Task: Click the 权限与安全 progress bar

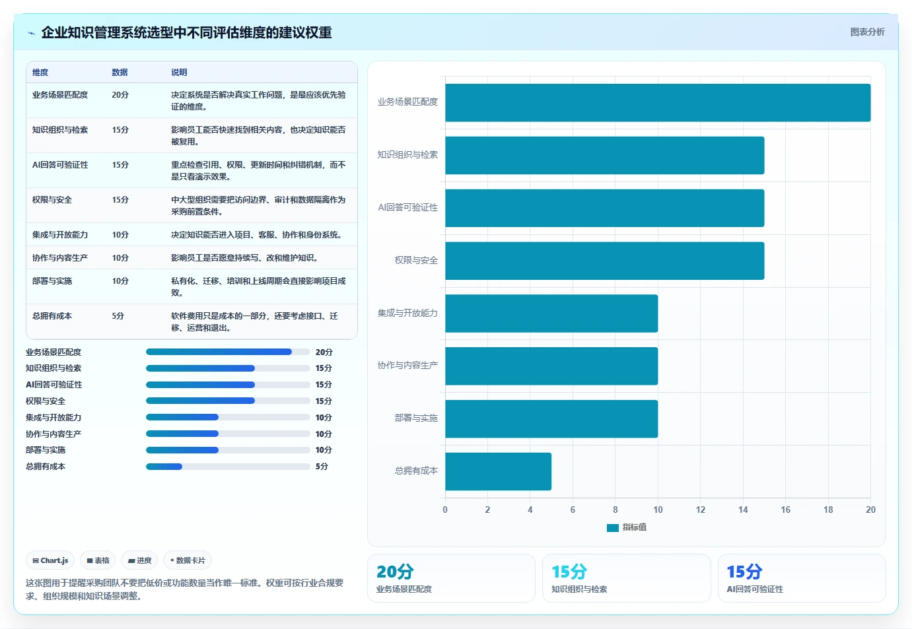Action: click(228, 401)
